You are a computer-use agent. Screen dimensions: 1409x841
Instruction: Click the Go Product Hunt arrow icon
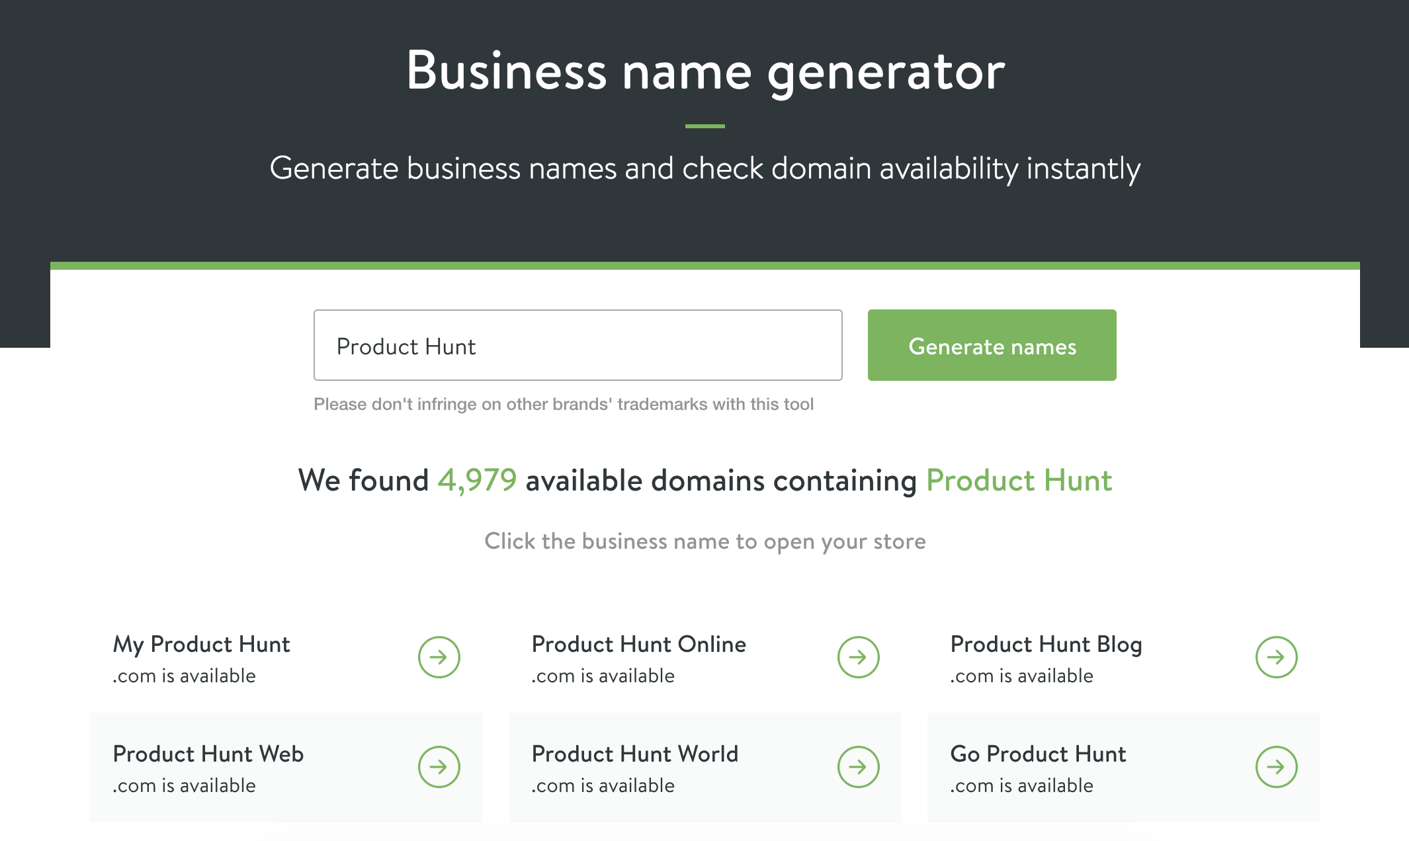(x=1276, y=766)
